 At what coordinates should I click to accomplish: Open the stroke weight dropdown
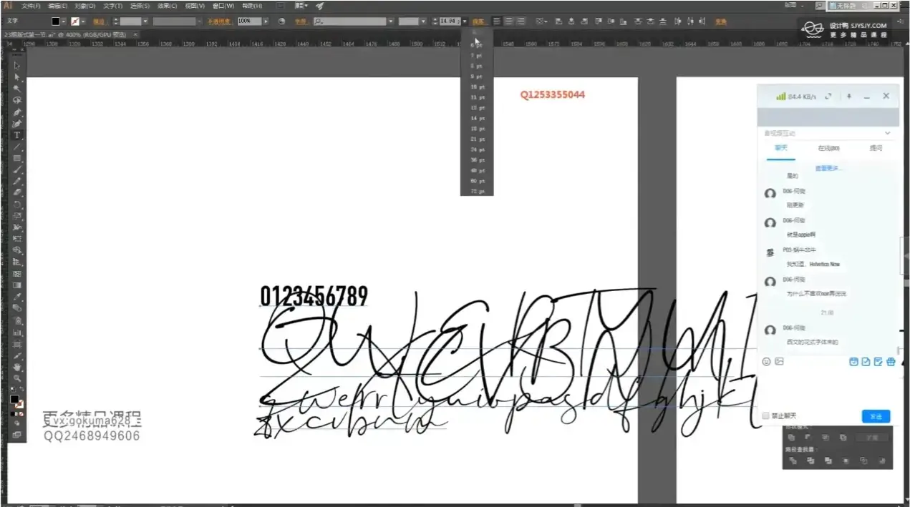coord(145,21)
